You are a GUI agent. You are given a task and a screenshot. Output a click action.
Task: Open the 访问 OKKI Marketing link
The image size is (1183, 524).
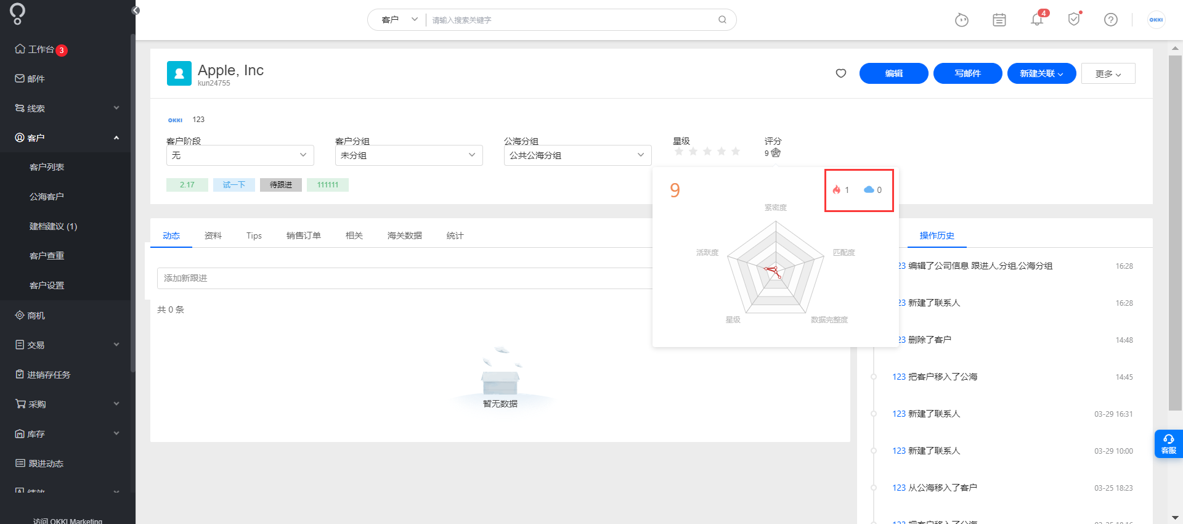coord(68,520)
